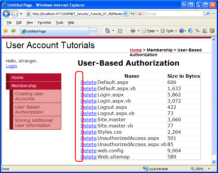Click the scrollbar up arrow
The height and width of the screenshot is (173, 218).
(214, 40)
